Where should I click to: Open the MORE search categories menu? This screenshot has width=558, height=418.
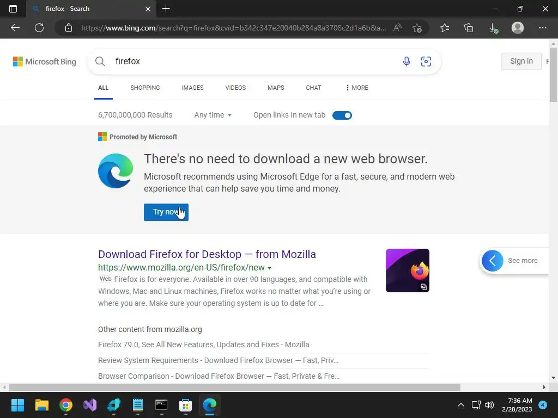click(357, 88)
